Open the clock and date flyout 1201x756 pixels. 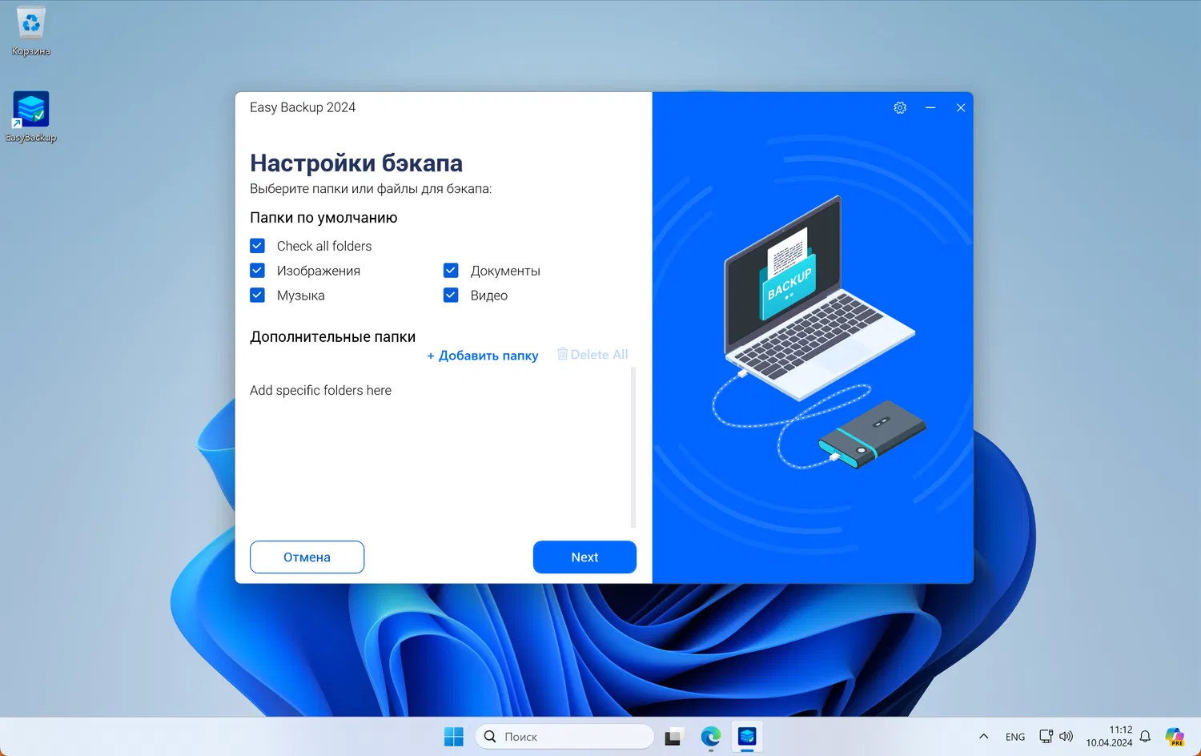click(x=1109, y=736)
